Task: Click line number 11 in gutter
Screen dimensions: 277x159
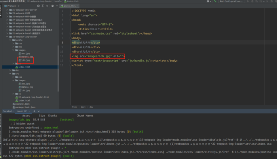Action: 61,56
